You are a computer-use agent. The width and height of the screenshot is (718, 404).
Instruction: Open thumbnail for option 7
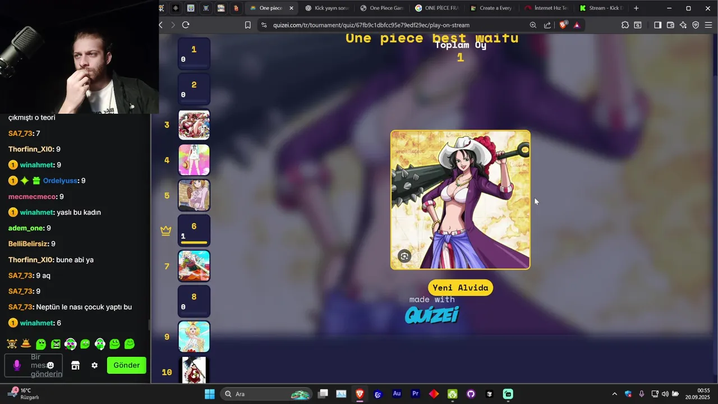click(x=194, y=266)
